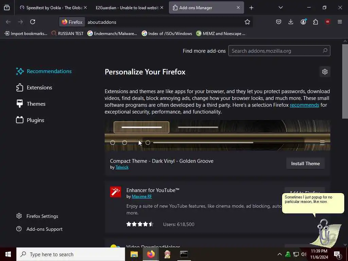This screenshot has height=261, width=348.
Task: Open the Downloads panel
Action: (291, 22)
